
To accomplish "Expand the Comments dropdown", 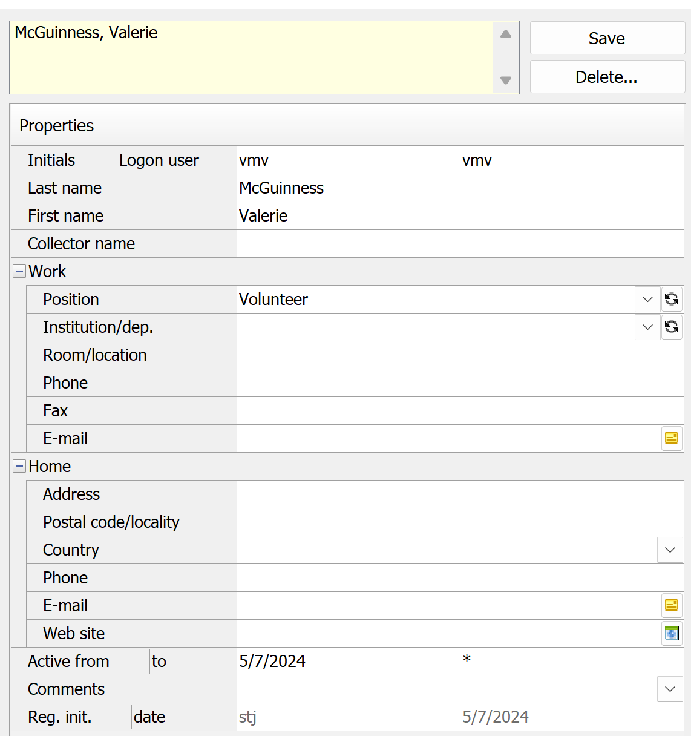I will tap(670, 689).
